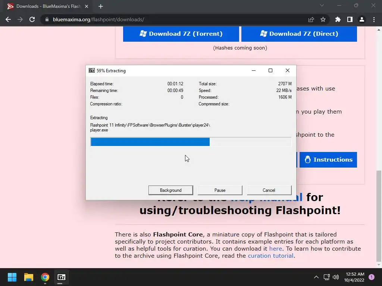Cancel the extraction
The height and width of the screenshot is (286, 382).
269,190
